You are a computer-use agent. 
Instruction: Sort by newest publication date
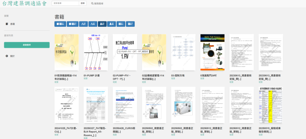click(x=121, y=24)
